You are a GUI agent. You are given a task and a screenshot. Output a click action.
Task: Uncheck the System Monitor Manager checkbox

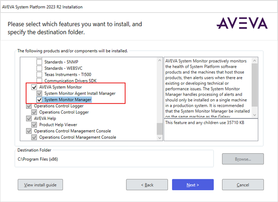(39, 100)
